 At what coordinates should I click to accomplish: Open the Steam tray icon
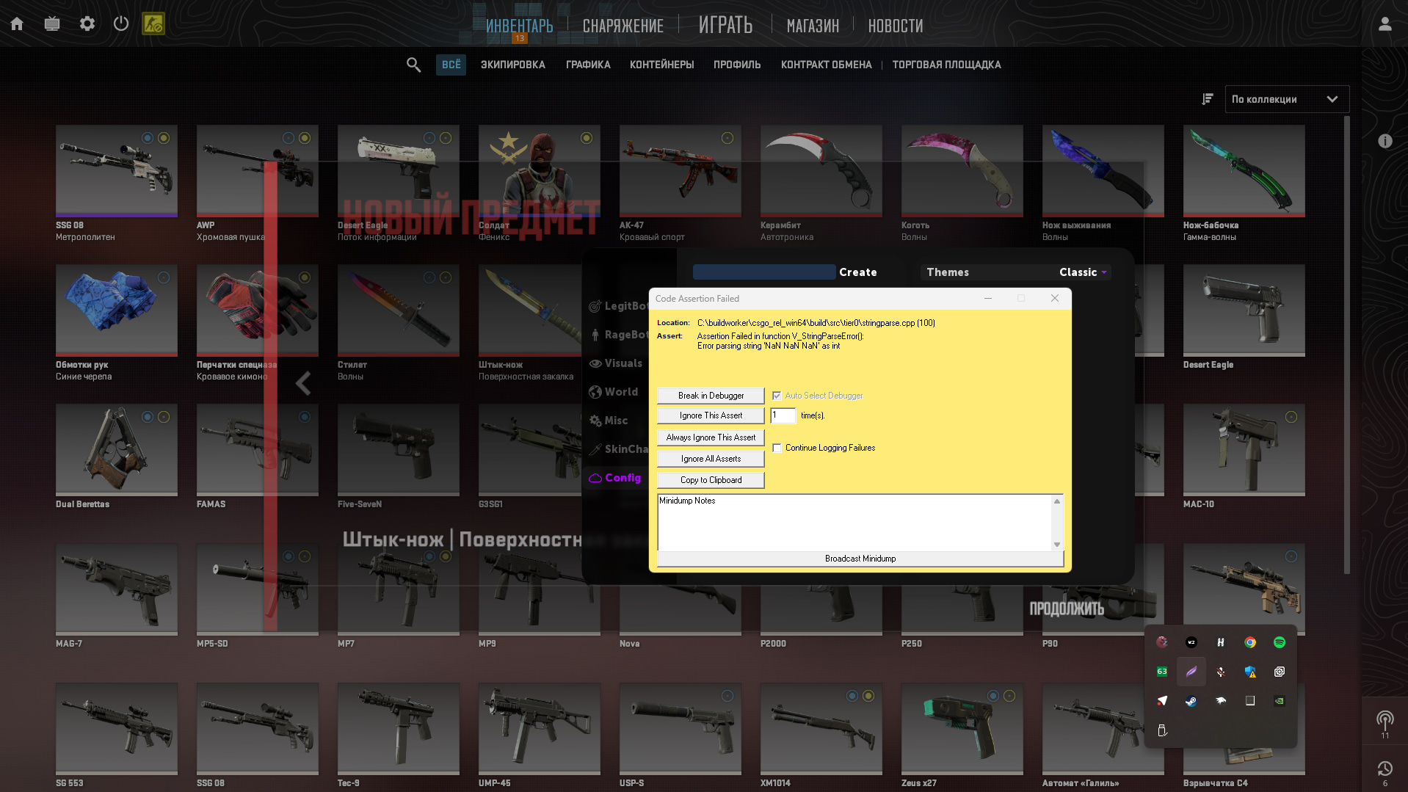(1191, 701)
